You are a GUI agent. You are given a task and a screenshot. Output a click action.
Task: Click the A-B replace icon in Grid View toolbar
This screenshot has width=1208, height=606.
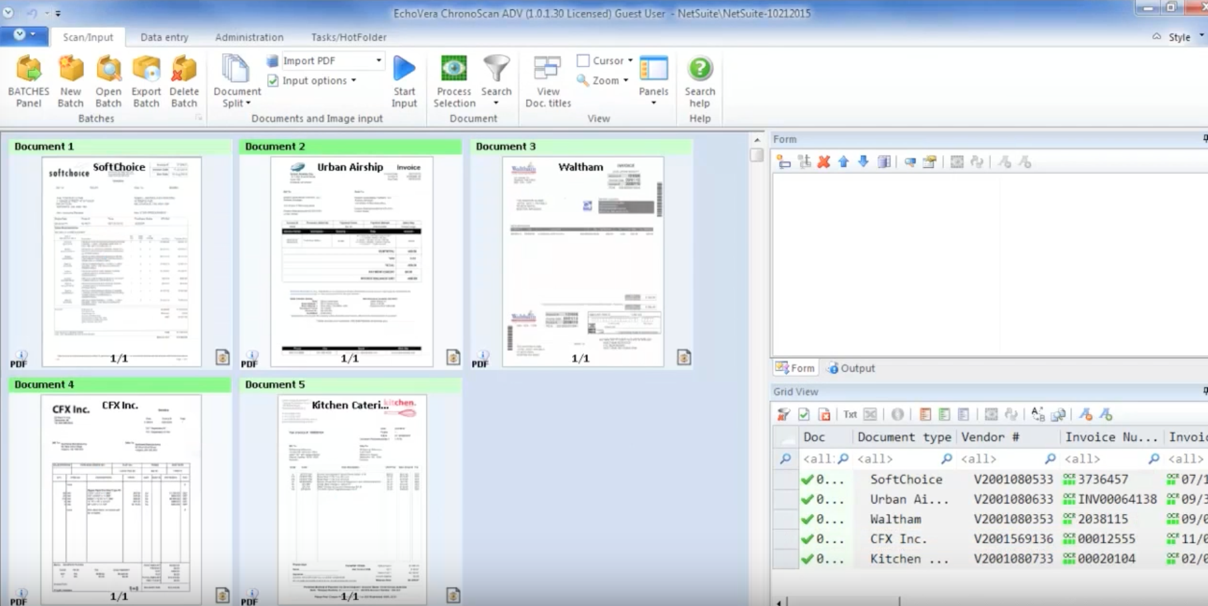(1038, 415)
